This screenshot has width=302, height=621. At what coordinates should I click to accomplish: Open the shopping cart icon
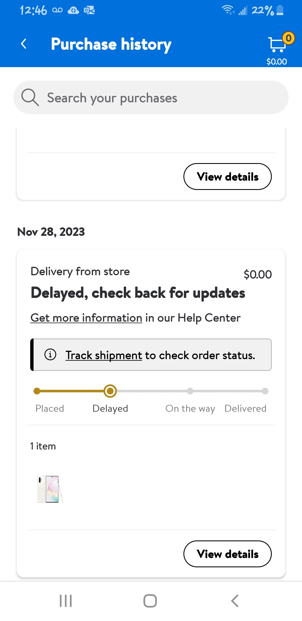(277, 45)
